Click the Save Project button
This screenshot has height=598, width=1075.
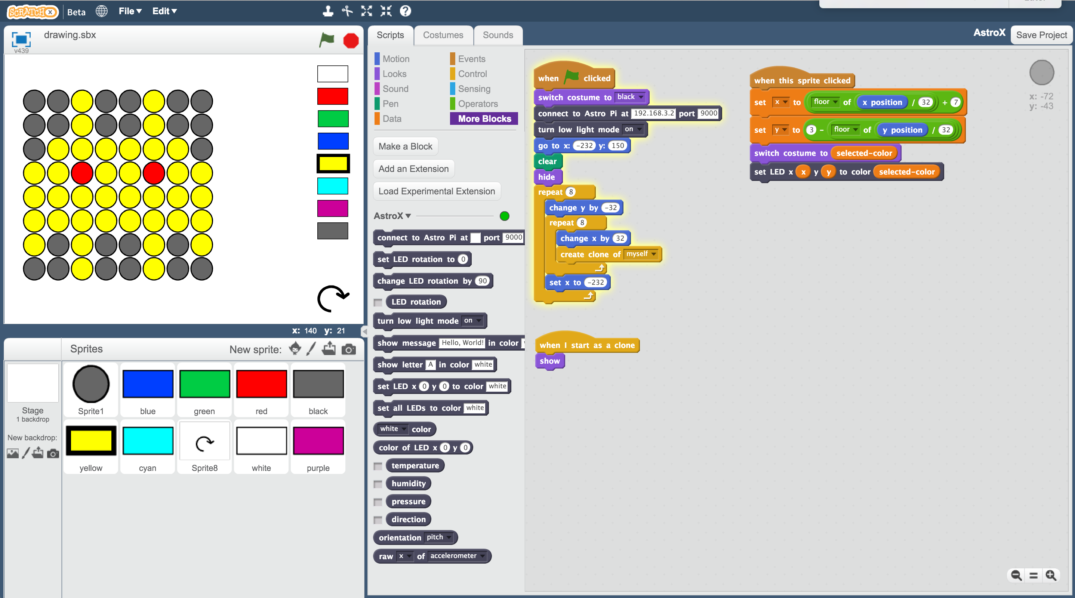1041,35
